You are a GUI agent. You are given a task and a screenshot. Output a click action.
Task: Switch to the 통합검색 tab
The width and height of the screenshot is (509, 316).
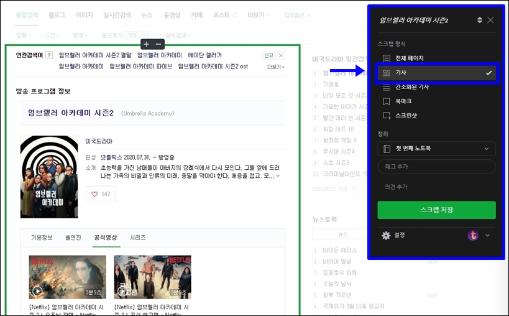click(x=27, y=15)
